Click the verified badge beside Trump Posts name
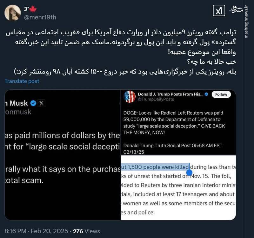The width and height of the screenshot is (254, 238). click(207, 94)
